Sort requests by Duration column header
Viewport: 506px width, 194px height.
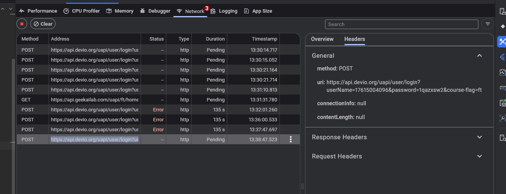pyautogui.click(x=215, y=39)
